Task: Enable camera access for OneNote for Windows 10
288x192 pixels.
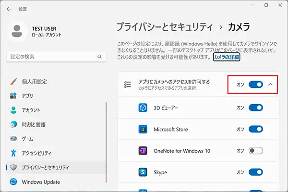Action: click(x=256, y=151)
